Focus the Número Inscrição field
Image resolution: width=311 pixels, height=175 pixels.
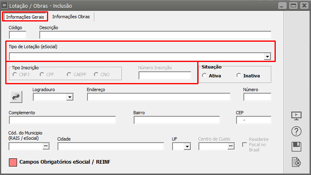coord(165,75)
